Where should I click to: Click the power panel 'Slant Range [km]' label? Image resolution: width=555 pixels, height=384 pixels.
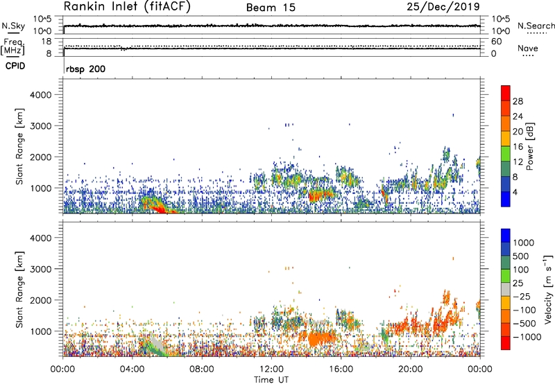click(20, 146)
